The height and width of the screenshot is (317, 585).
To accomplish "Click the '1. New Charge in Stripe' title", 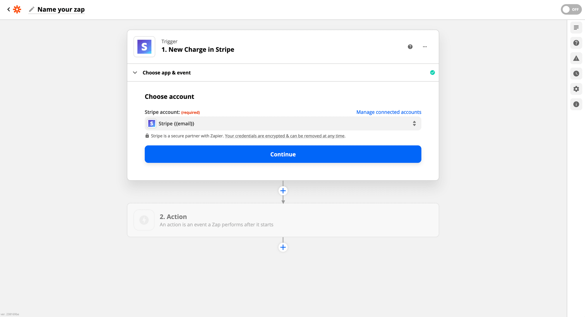I will point(198,49).
